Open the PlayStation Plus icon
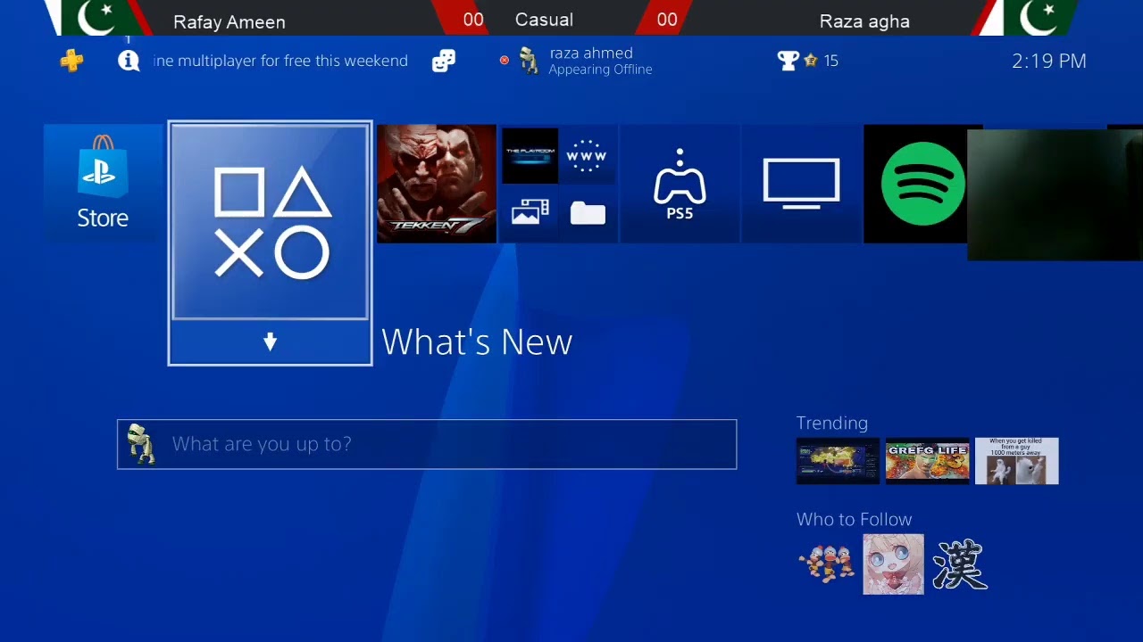Viewport: 1143px width, 642px height. point(71,61)
